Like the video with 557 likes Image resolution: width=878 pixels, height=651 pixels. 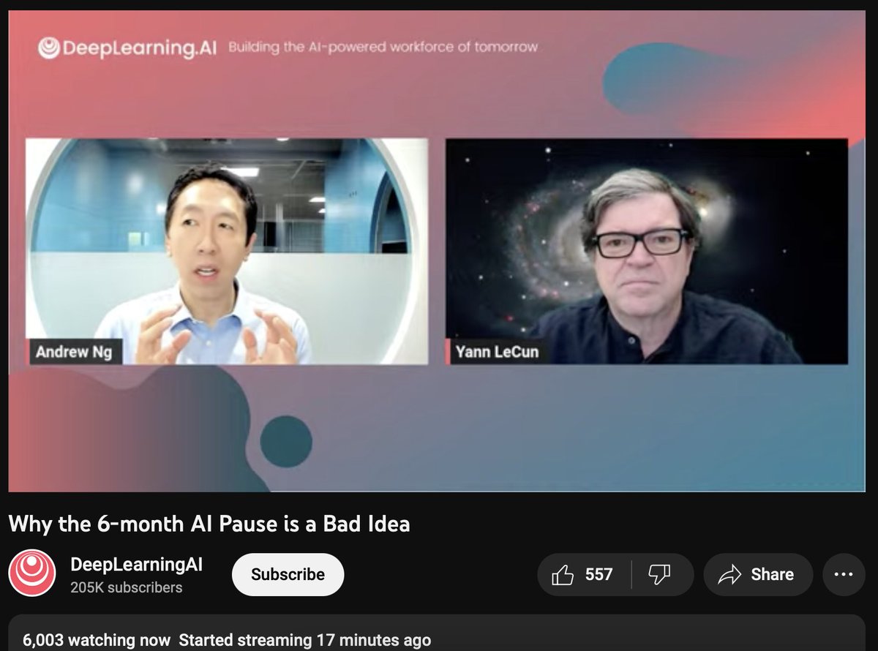pyautogui.click(x=584, y=574)
